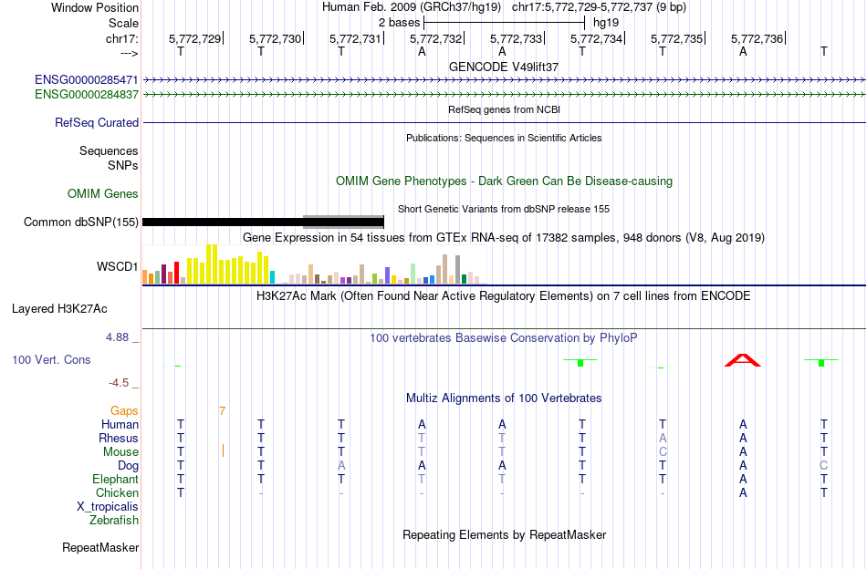Select the Dog species label
Image resolution: width=867 pixels, height=569 pixels.
(x=129, y=466)
